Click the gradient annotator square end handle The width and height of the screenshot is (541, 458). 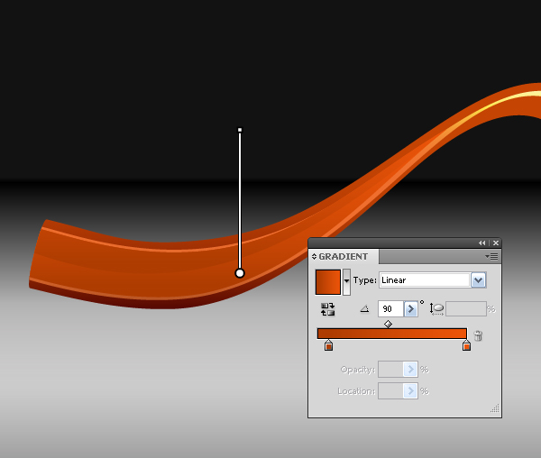[x=240, y=130]
